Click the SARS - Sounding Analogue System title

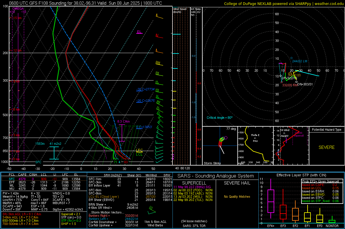(x=215, y=176)
